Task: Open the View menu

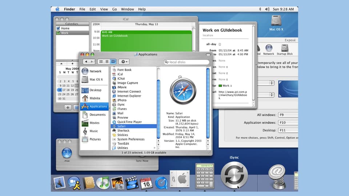Action: pyautogui.click(x=104, y=9)
